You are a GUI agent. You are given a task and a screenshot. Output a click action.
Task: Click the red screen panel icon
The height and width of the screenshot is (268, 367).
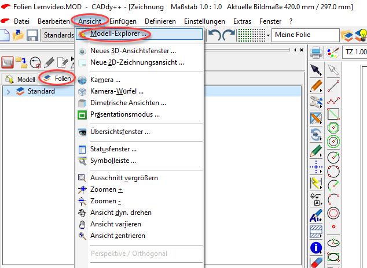tap(8, 62)
